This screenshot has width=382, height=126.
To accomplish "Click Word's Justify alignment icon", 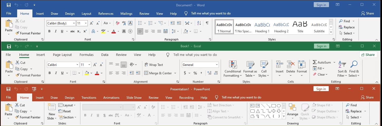I will pos(159,31).
